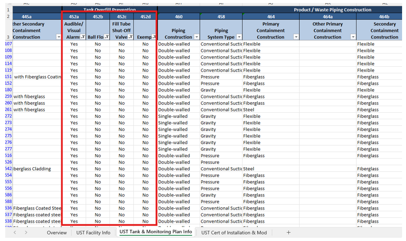Select row header 588
Viewport: 406px width, 241px height.
click(9, 201)
